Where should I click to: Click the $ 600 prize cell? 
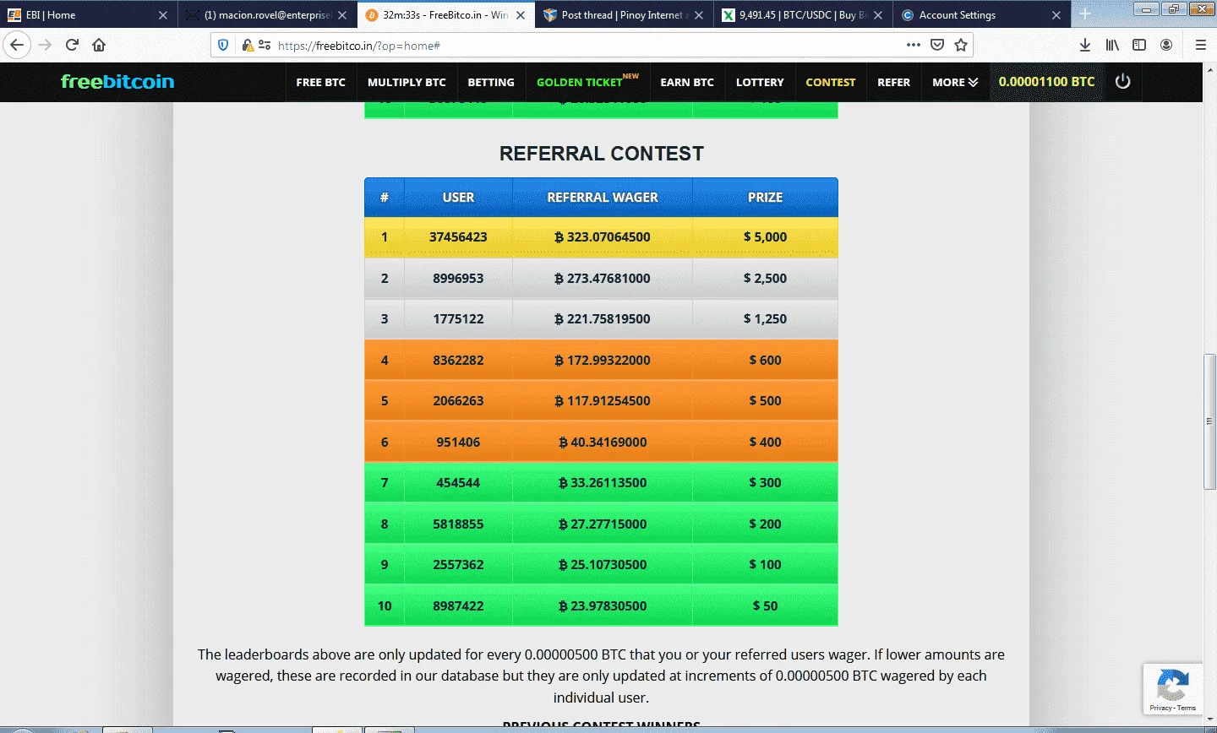[x=765, y=360]
